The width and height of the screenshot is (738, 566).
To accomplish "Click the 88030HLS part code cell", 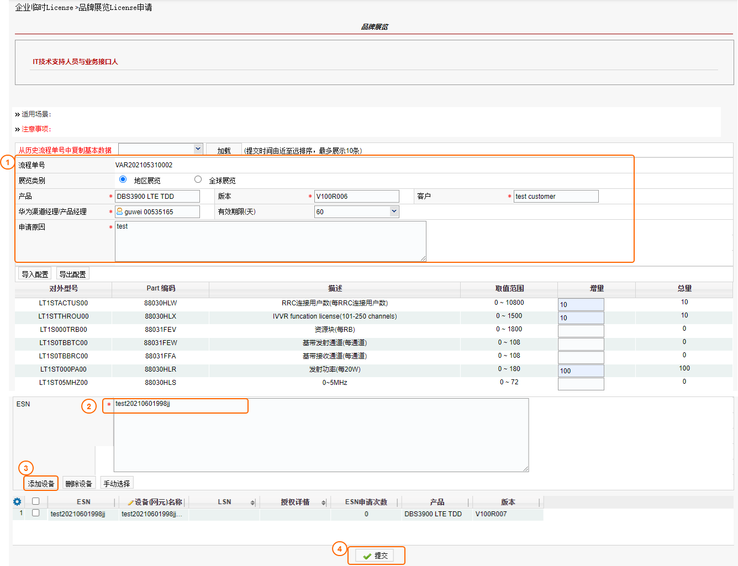I will pos(161,383).
